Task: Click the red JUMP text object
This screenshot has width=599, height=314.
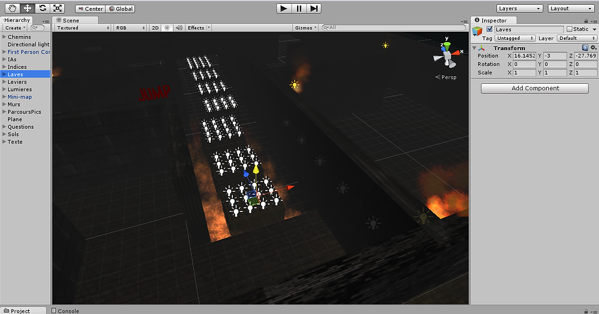Action: (154, 93)
